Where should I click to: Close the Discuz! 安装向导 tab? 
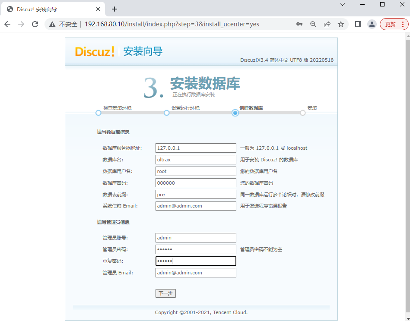(x=98, y=9)
